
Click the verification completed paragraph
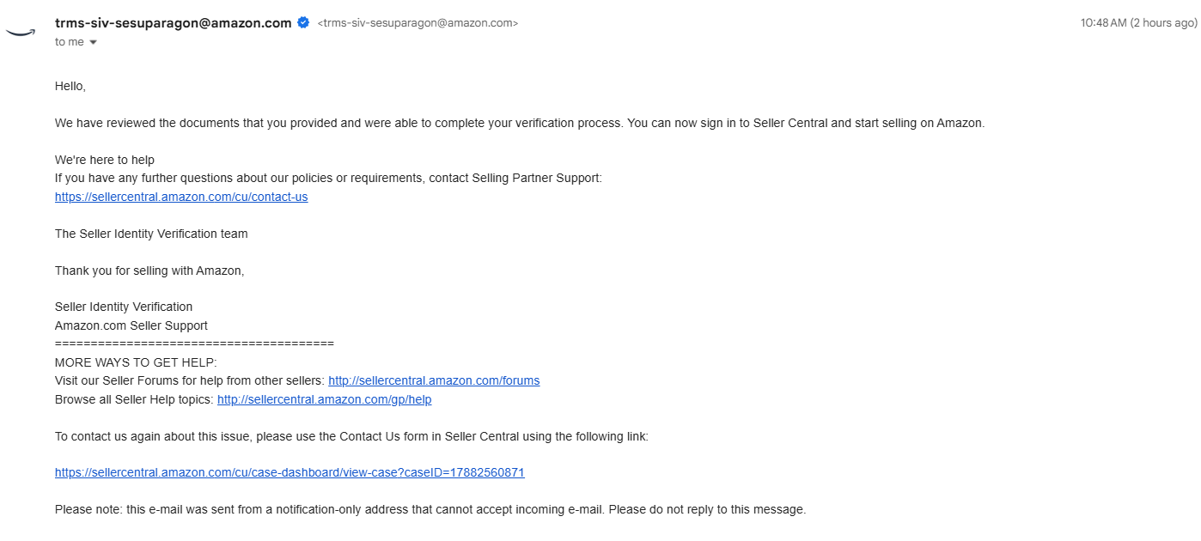tap(520, 123)
